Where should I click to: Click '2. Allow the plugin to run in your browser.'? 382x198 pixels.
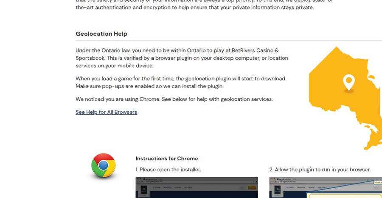click(x=320, y=170)
